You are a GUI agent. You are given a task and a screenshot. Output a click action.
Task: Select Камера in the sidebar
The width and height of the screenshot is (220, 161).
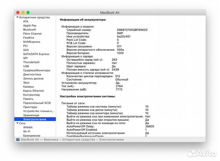tap(28, 87)
